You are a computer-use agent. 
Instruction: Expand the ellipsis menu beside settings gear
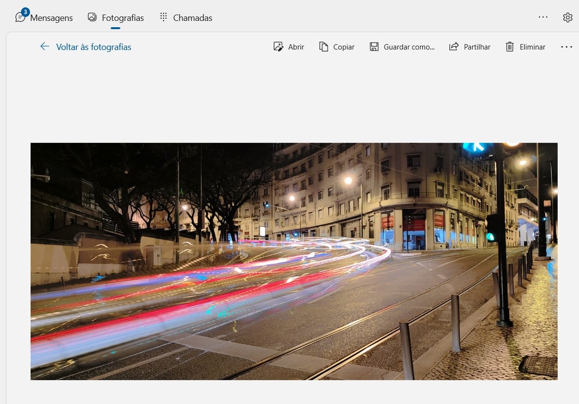pos(543,17)
